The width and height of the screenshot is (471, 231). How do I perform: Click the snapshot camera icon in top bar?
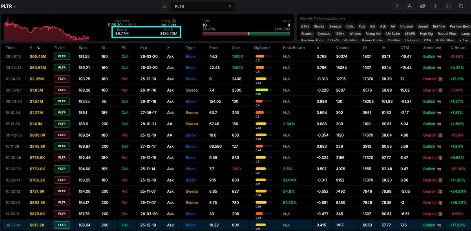pos(422,6)
